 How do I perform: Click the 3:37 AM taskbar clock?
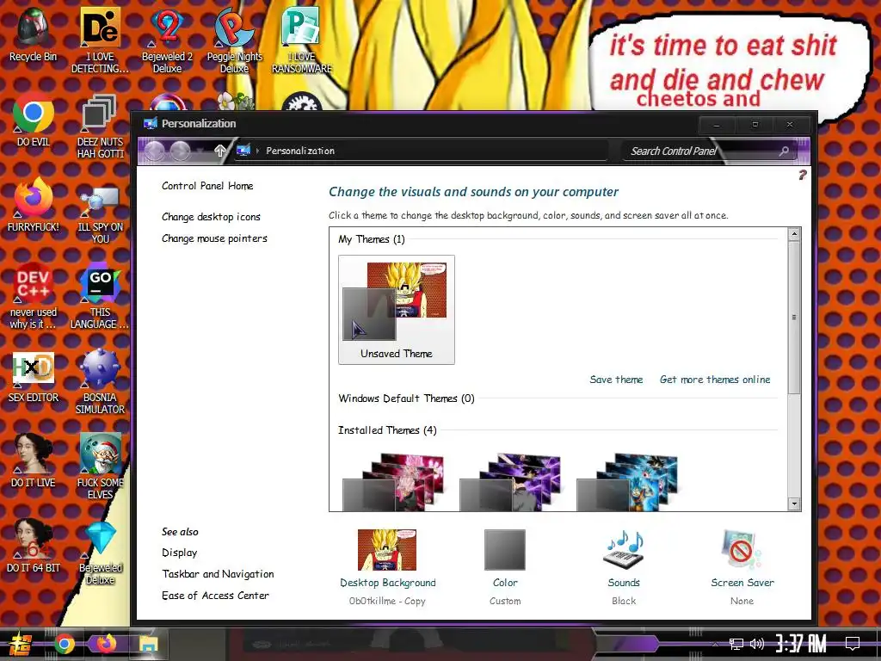click(801, 644)
